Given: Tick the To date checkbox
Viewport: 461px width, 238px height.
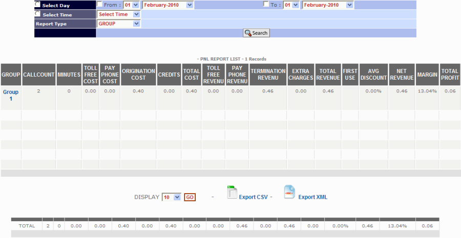Looking at the screenshot, I should (266, 4).
